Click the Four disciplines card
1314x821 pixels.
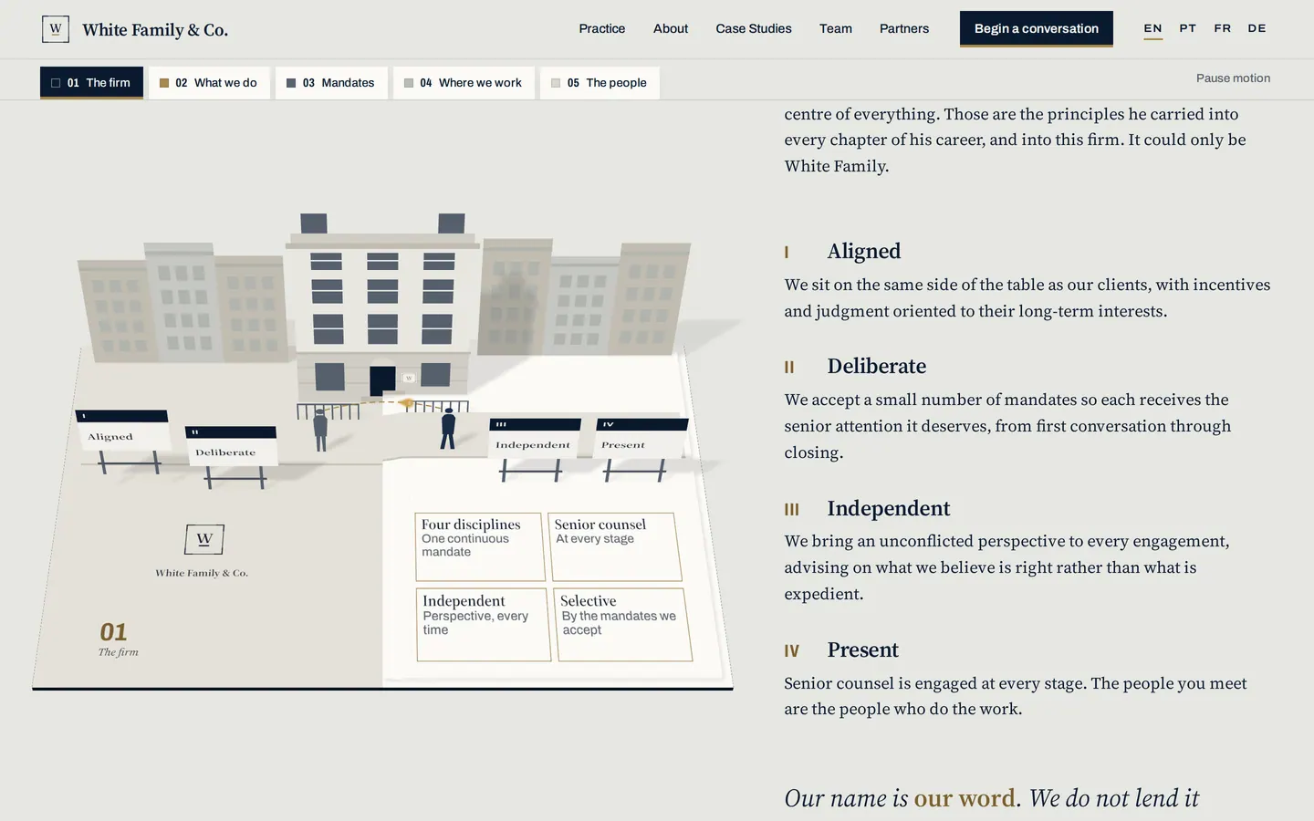click(480, 546)
